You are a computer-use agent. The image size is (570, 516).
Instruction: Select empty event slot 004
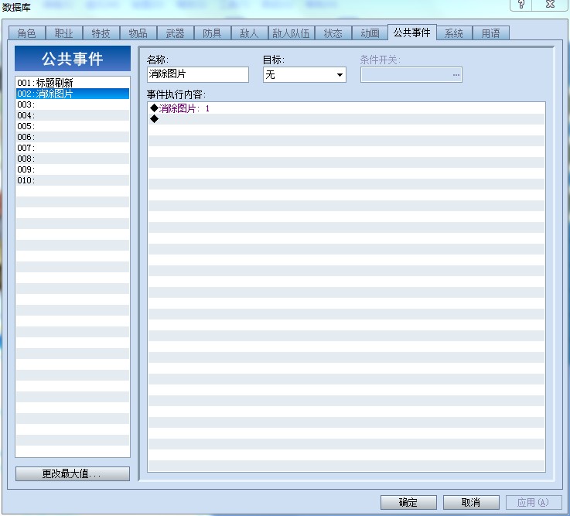(73, 115)
